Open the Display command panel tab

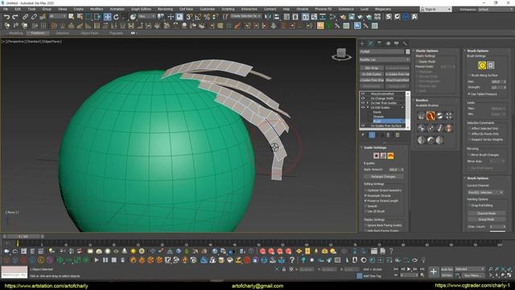click(x=397, y=43)
